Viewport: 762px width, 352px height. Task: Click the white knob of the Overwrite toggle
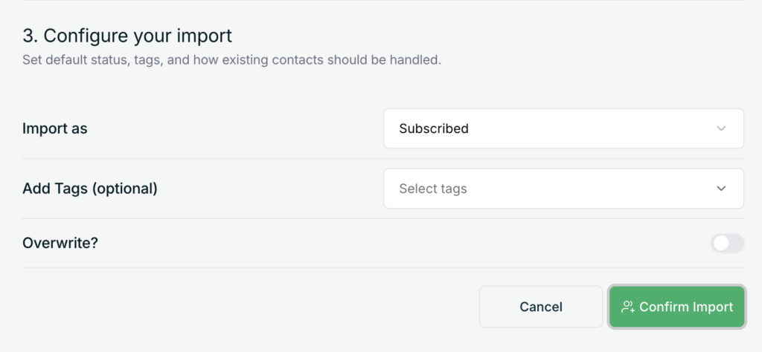tap(721, 243)
